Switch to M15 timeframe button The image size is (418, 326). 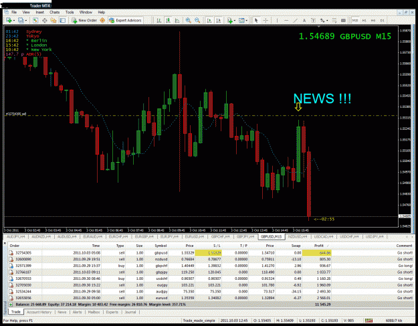(355, 21)
